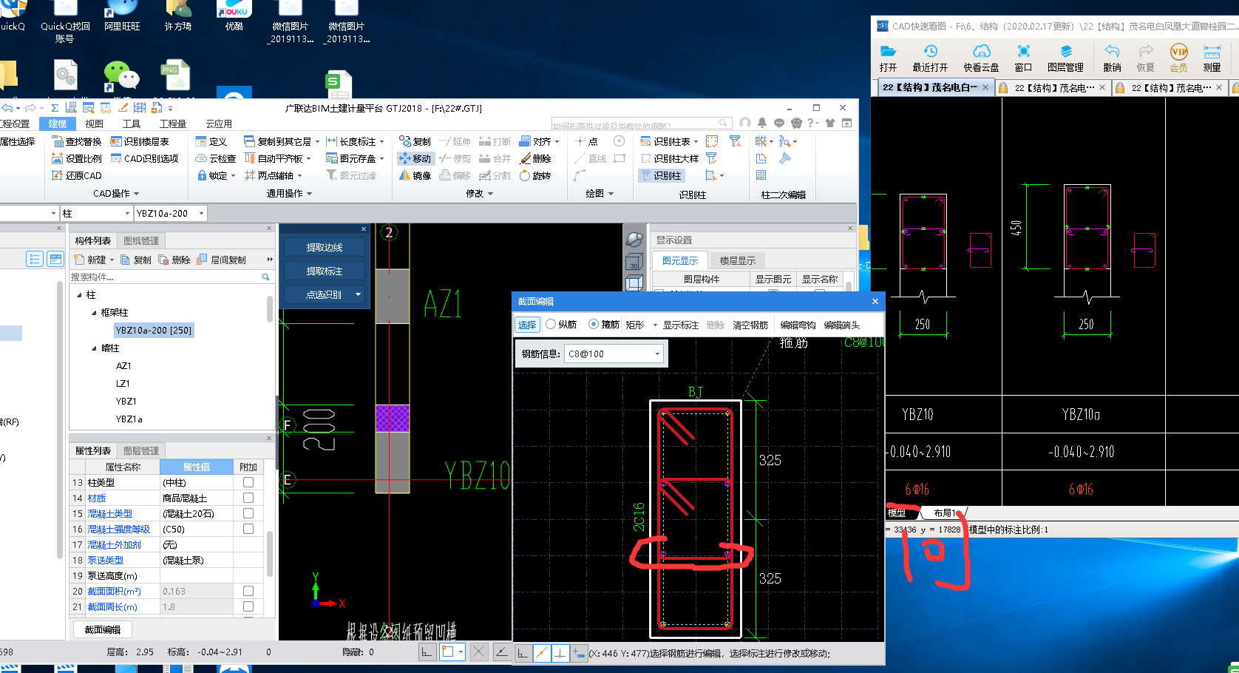Viewport: 1239px width, 673px height.
Task: Open 云应用 ribbon tab
Action: tap(219, 124)
